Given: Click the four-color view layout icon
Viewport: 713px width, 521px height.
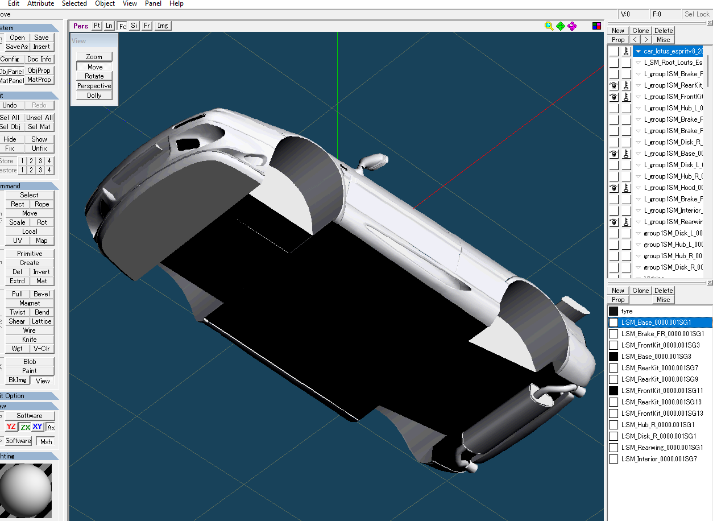Looking at the screenshot, I should 596,26.
